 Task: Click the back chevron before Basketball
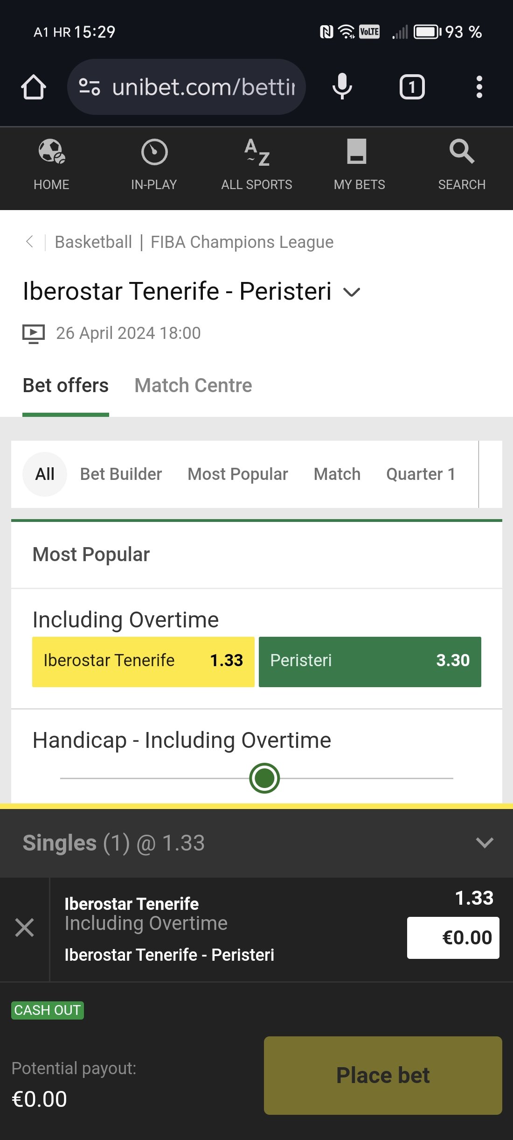(x=30, y=242)
